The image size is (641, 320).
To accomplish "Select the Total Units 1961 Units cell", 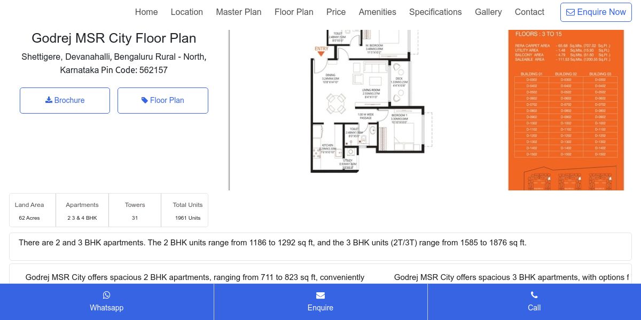I will (x=185, y=211).
